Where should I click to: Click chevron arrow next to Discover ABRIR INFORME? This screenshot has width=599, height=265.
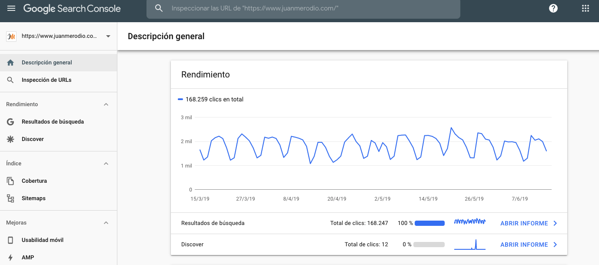(555, 245)
